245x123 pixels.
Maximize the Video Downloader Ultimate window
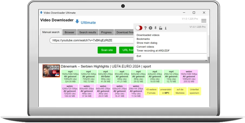click(194, 13)
